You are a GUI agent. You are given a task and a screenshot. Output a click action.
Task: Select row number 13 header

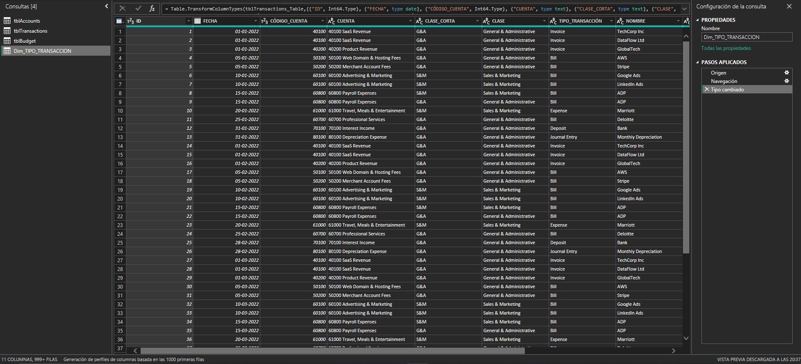[x=120, y=137]
